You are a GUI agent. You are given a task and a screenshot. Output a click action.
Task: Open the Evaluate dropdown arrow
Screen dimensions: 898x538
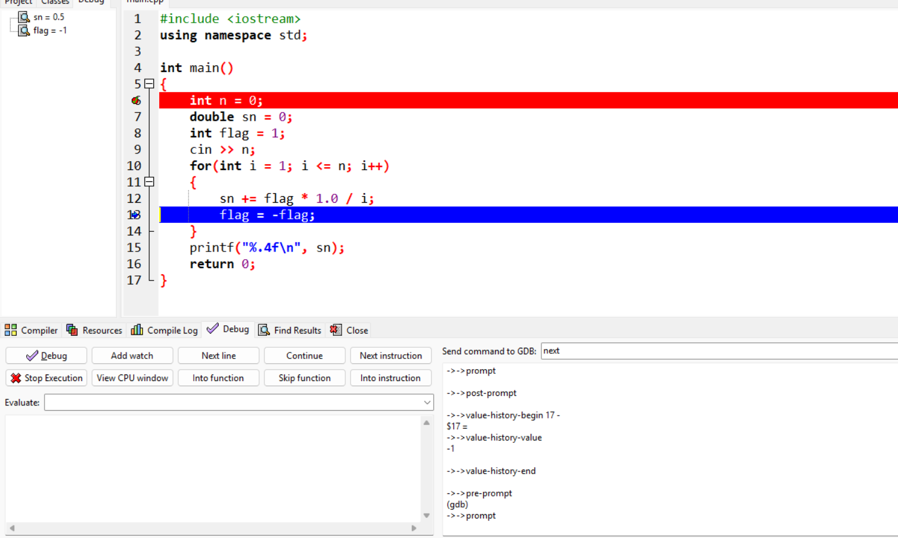[x=427, y=402]
